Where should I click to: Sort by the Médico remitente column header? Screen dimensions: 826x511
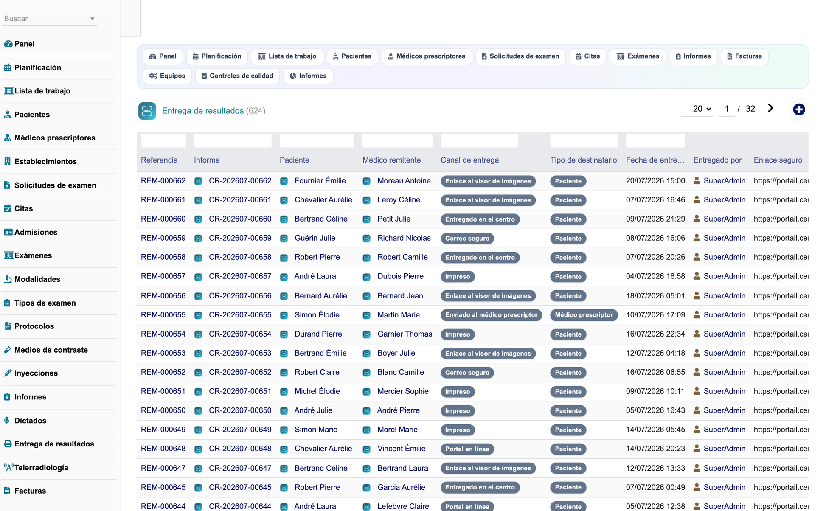click(391, 160)
